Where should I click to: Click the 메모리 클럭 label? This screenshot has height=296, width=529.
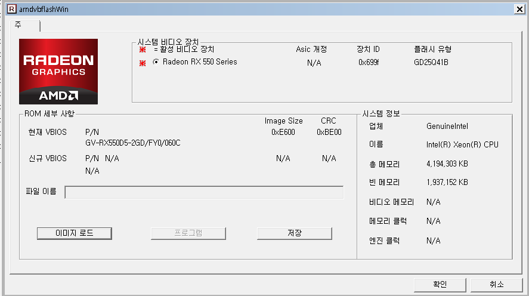[388, 221]
